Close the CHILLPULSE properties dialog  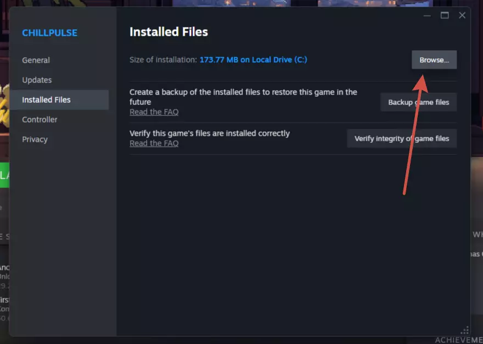(462, 15)
